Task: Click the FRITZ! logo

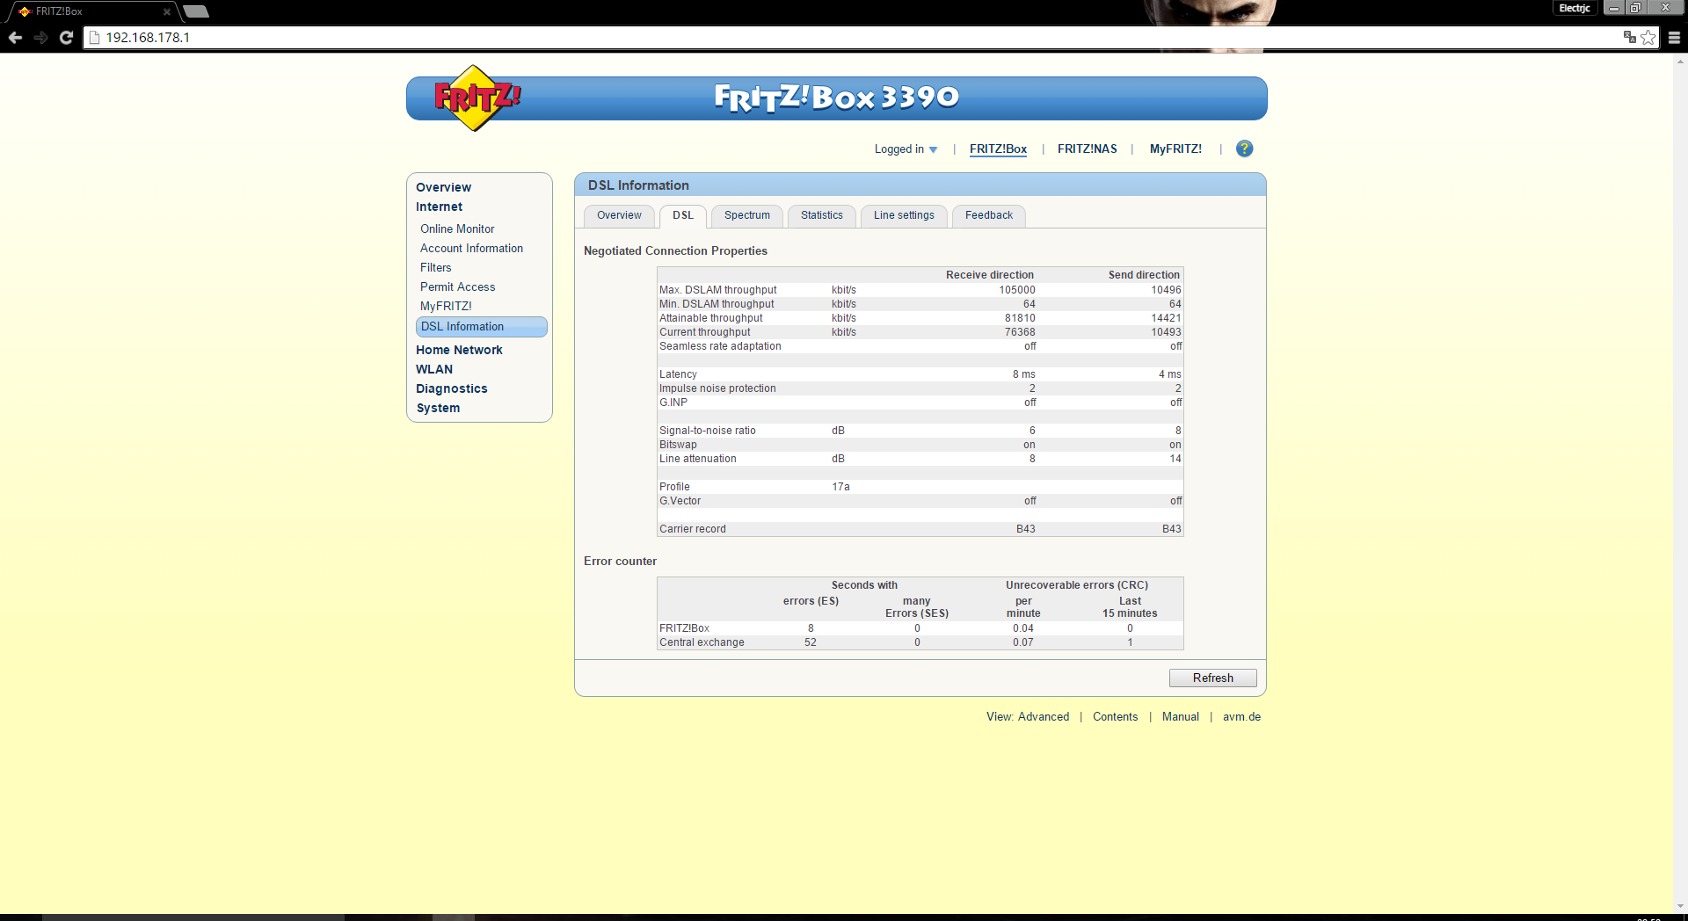Action: click(x=476, y=98)
